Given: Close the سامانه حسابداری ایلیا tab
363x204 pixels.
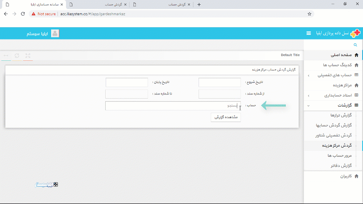Looking at the screenshot, I should (62, 4).
